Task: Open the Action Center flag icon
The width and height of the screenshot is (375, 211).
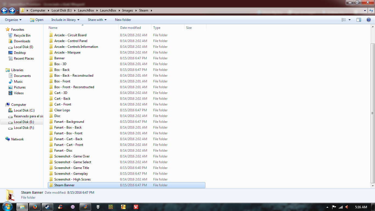Action: (334, 207)
